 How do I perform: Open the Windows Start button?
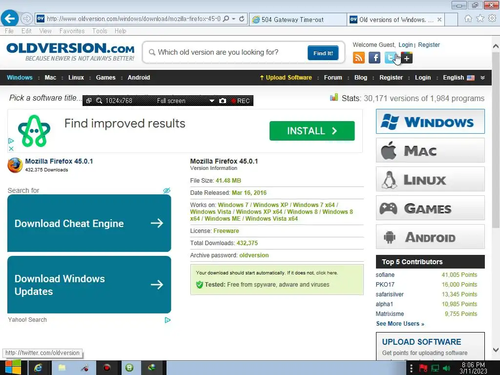(13, 368)
